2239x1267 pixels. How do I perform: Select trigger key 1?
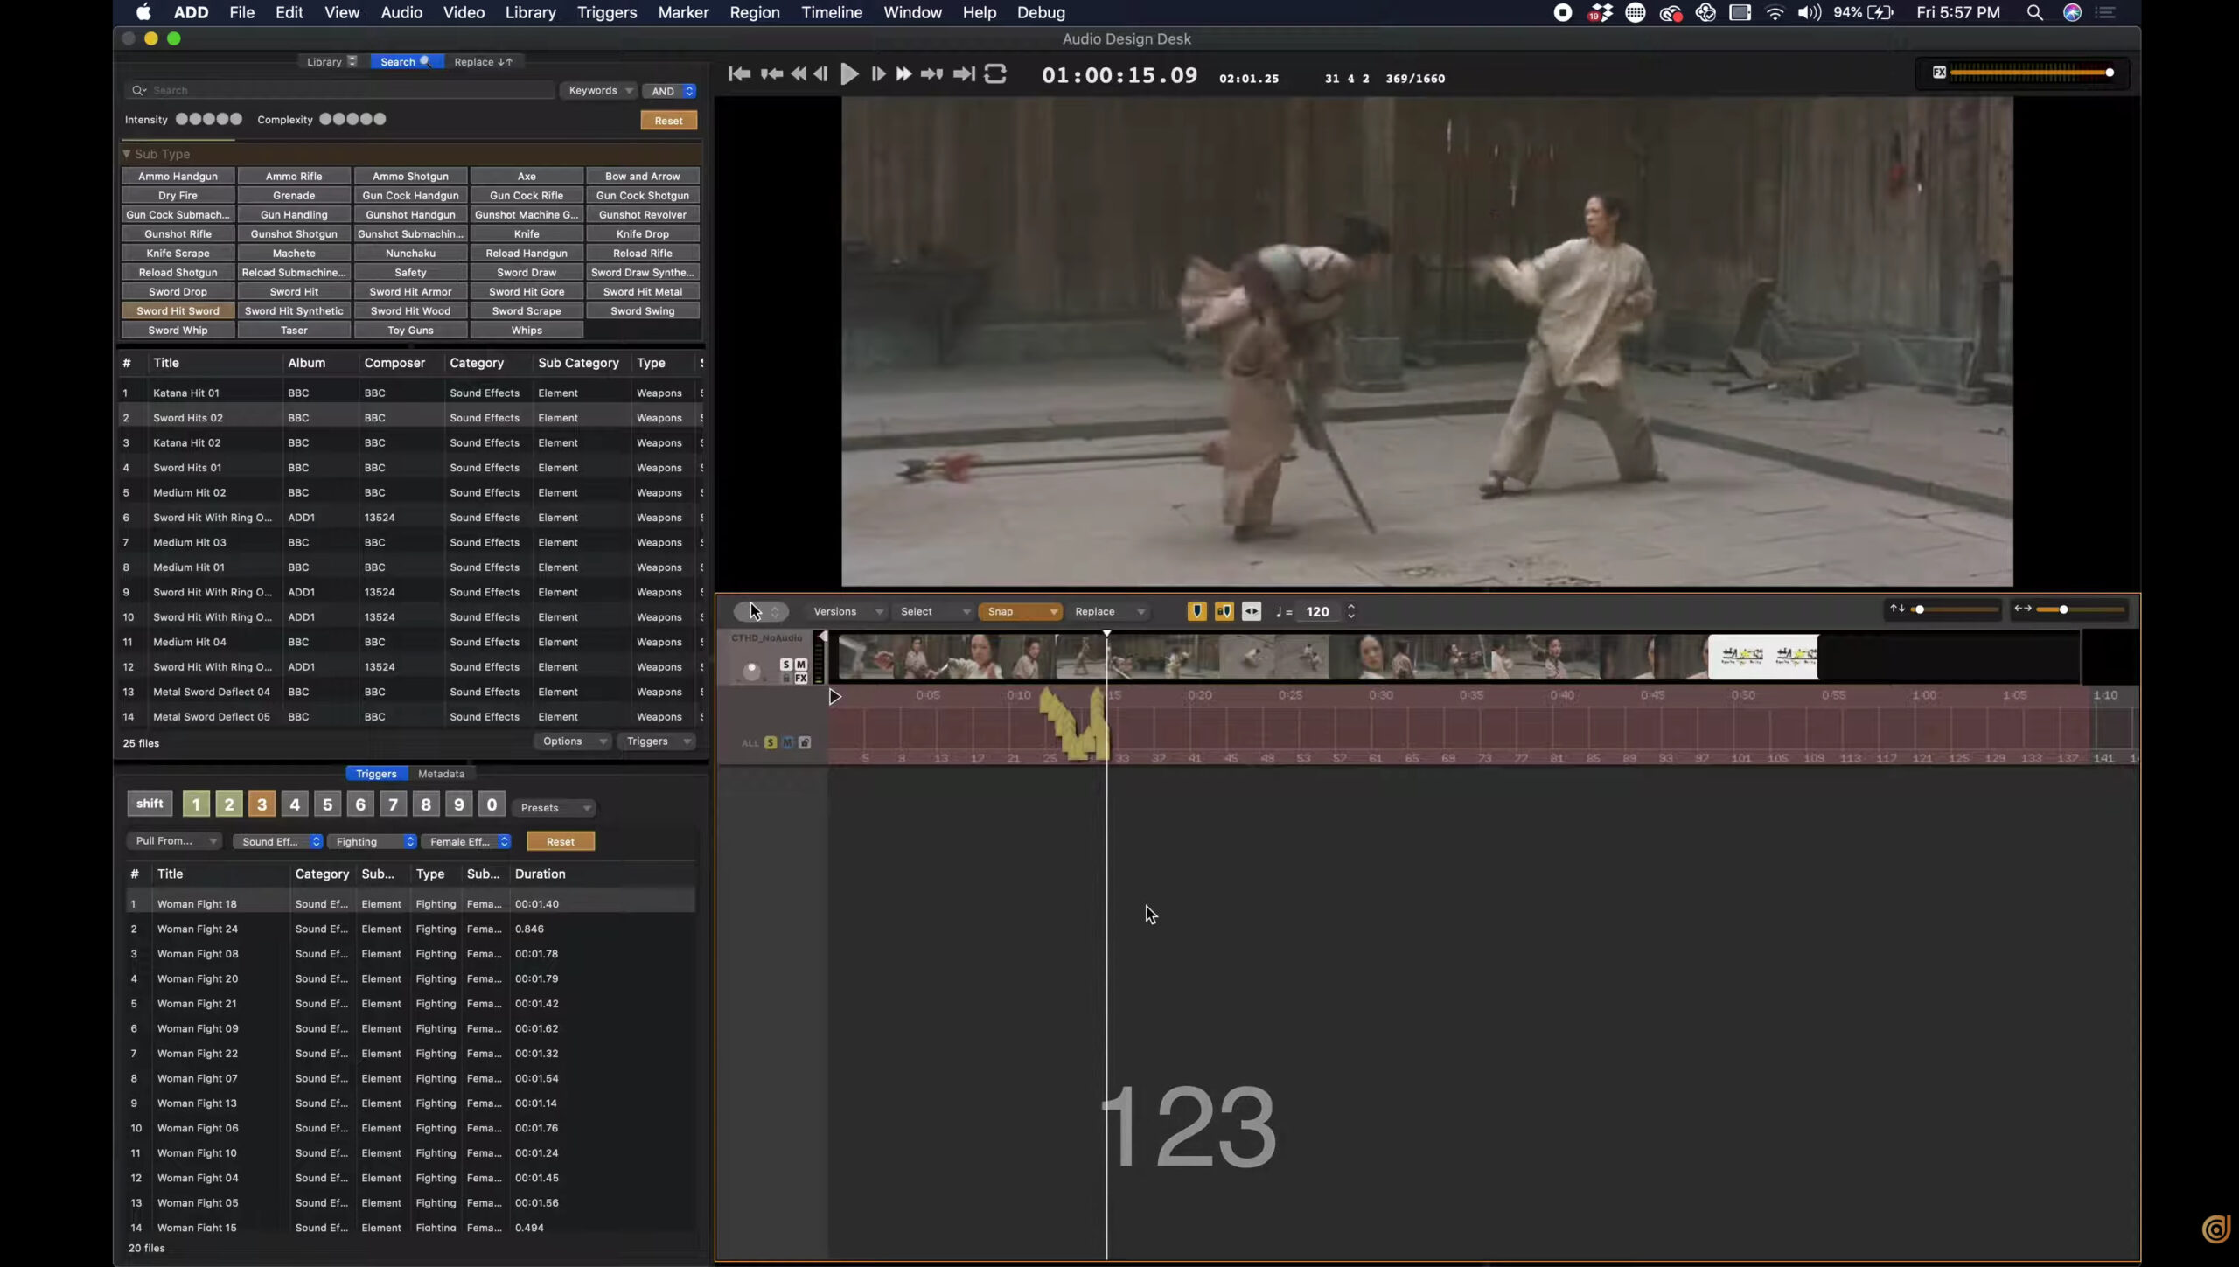[196, 804]
